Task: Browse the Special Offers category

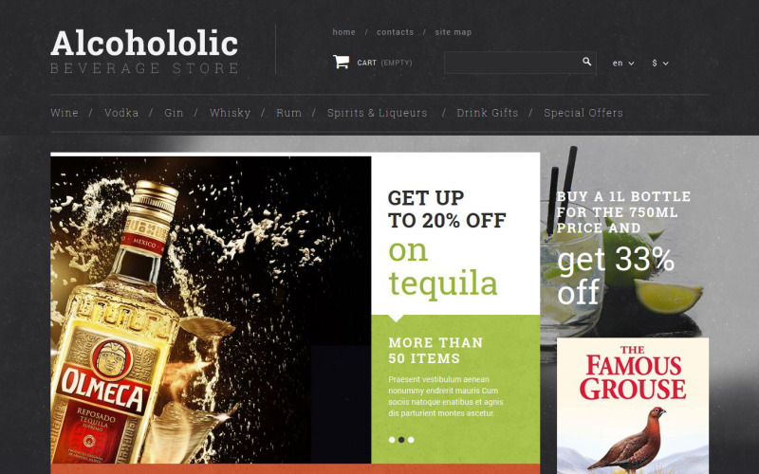Action: click(x=583, y=113)
